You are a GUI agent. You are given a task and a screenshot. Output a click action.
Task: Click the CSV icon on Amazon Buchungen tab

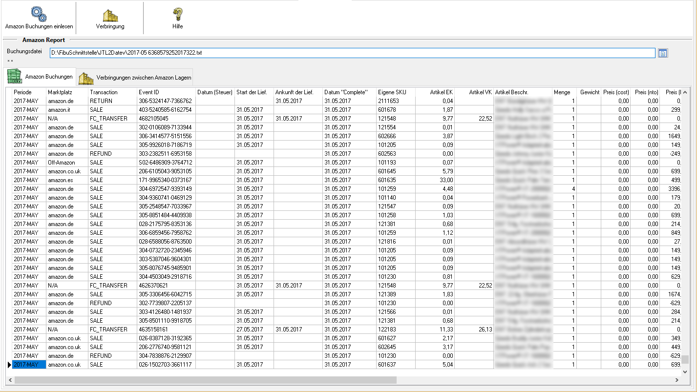click(14, 77)
